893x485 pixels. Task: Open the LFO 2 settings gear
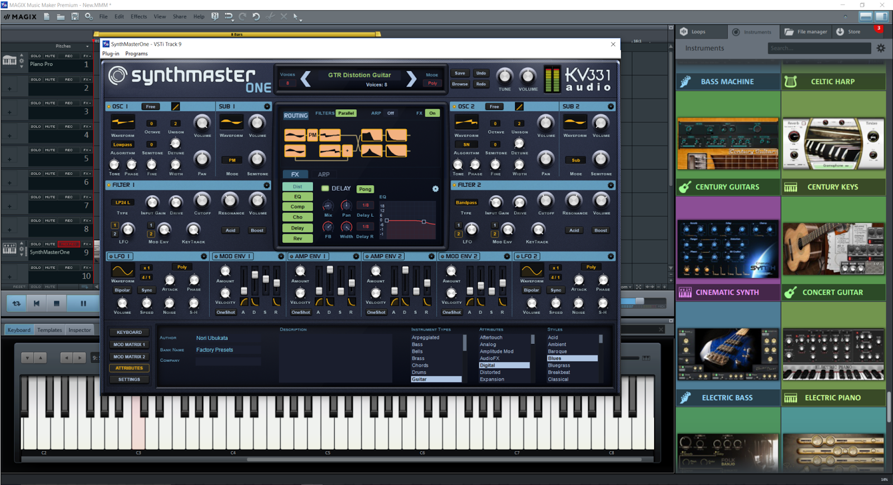coord(611,256)
